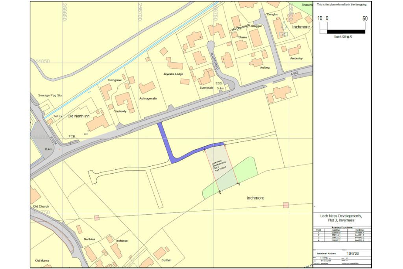Click boundary point marker 3
Image resolution: width=403 pixels, height=269 pixels.
point(238,184)
